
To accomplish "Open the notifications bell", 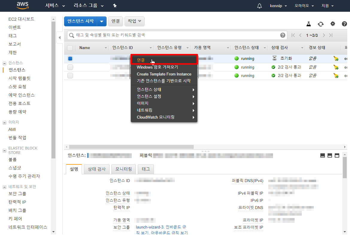I will [x=259, y=6].
